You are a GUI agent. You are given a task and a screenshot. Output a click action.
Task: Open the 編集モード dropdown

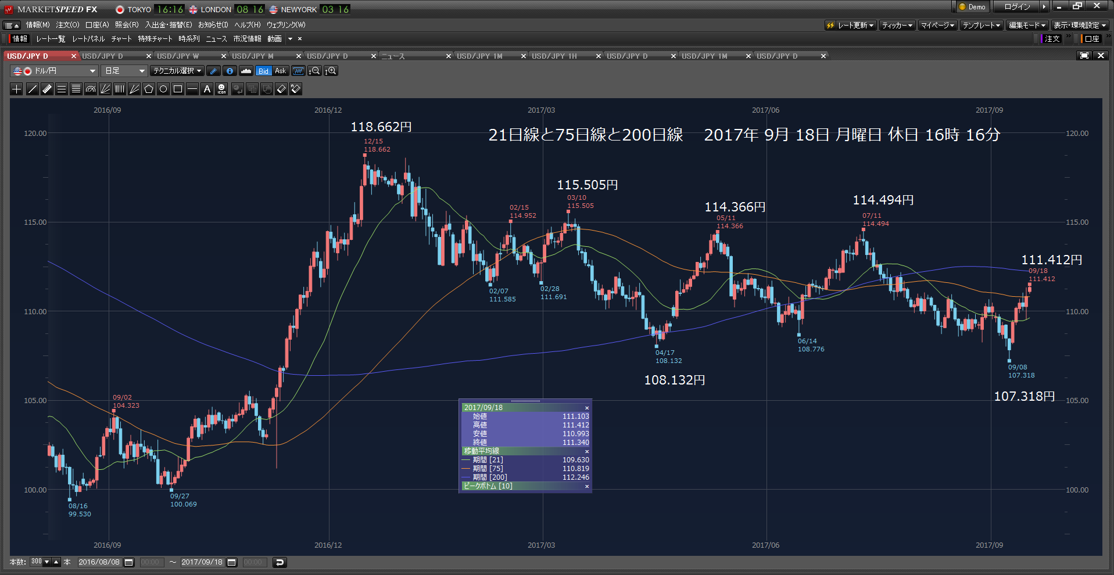1027,26
